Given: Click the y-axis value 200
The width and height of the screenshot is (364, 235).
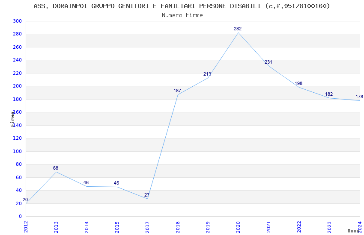Looking at the screenshot, I should coord(18,86).
